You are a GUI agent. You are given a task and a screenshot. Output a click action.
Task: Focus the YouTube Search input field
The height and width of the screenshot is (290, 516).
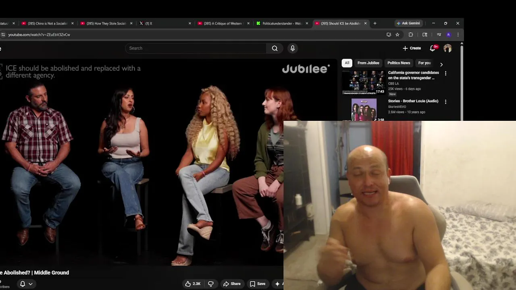(196, 48)
